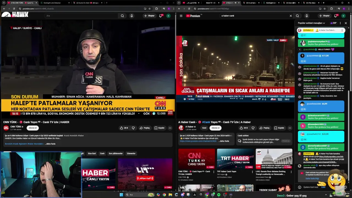Viewport: 352px width, 198px height.
Task: Open Spotify from the taskbar
Action: [219, 195]
